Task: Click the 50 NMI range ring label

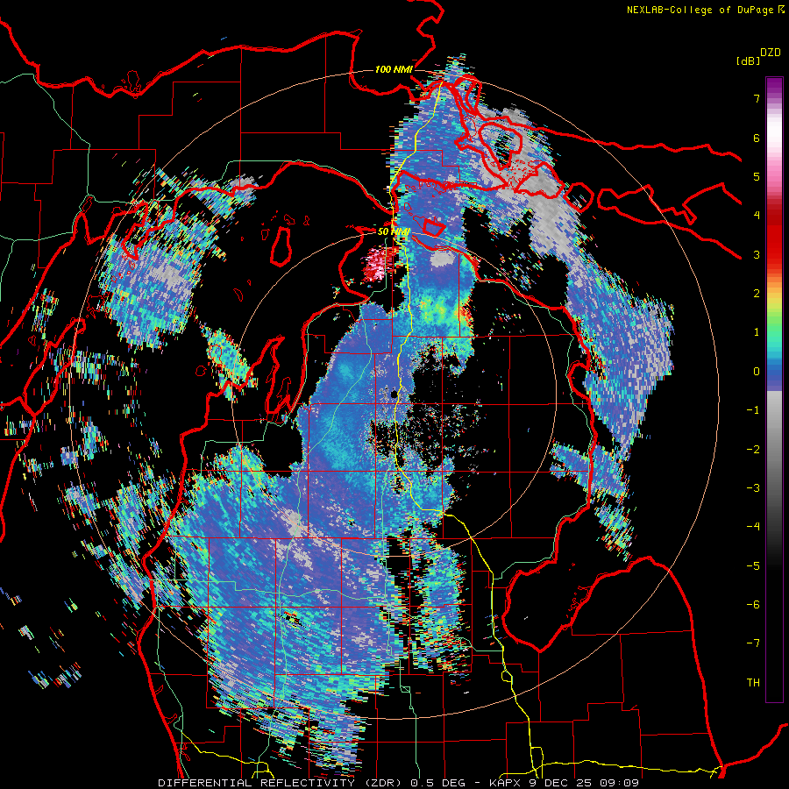Action: [394, 232]
